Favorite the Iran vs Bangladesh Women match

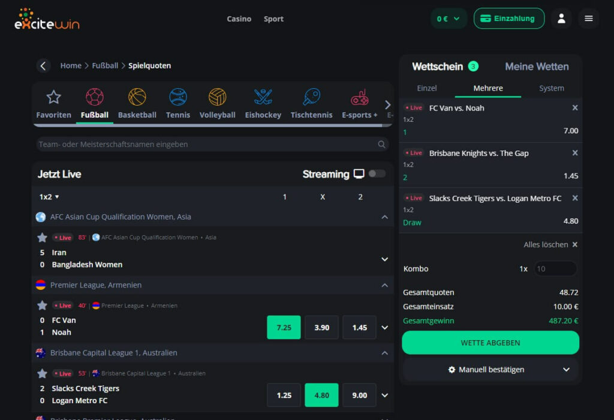point(43,238)
